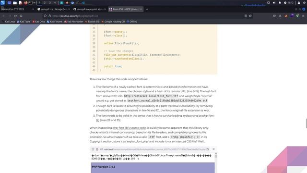Click the return true code line
The height and width of the screenshot is (173, 307).
point(113,66)
